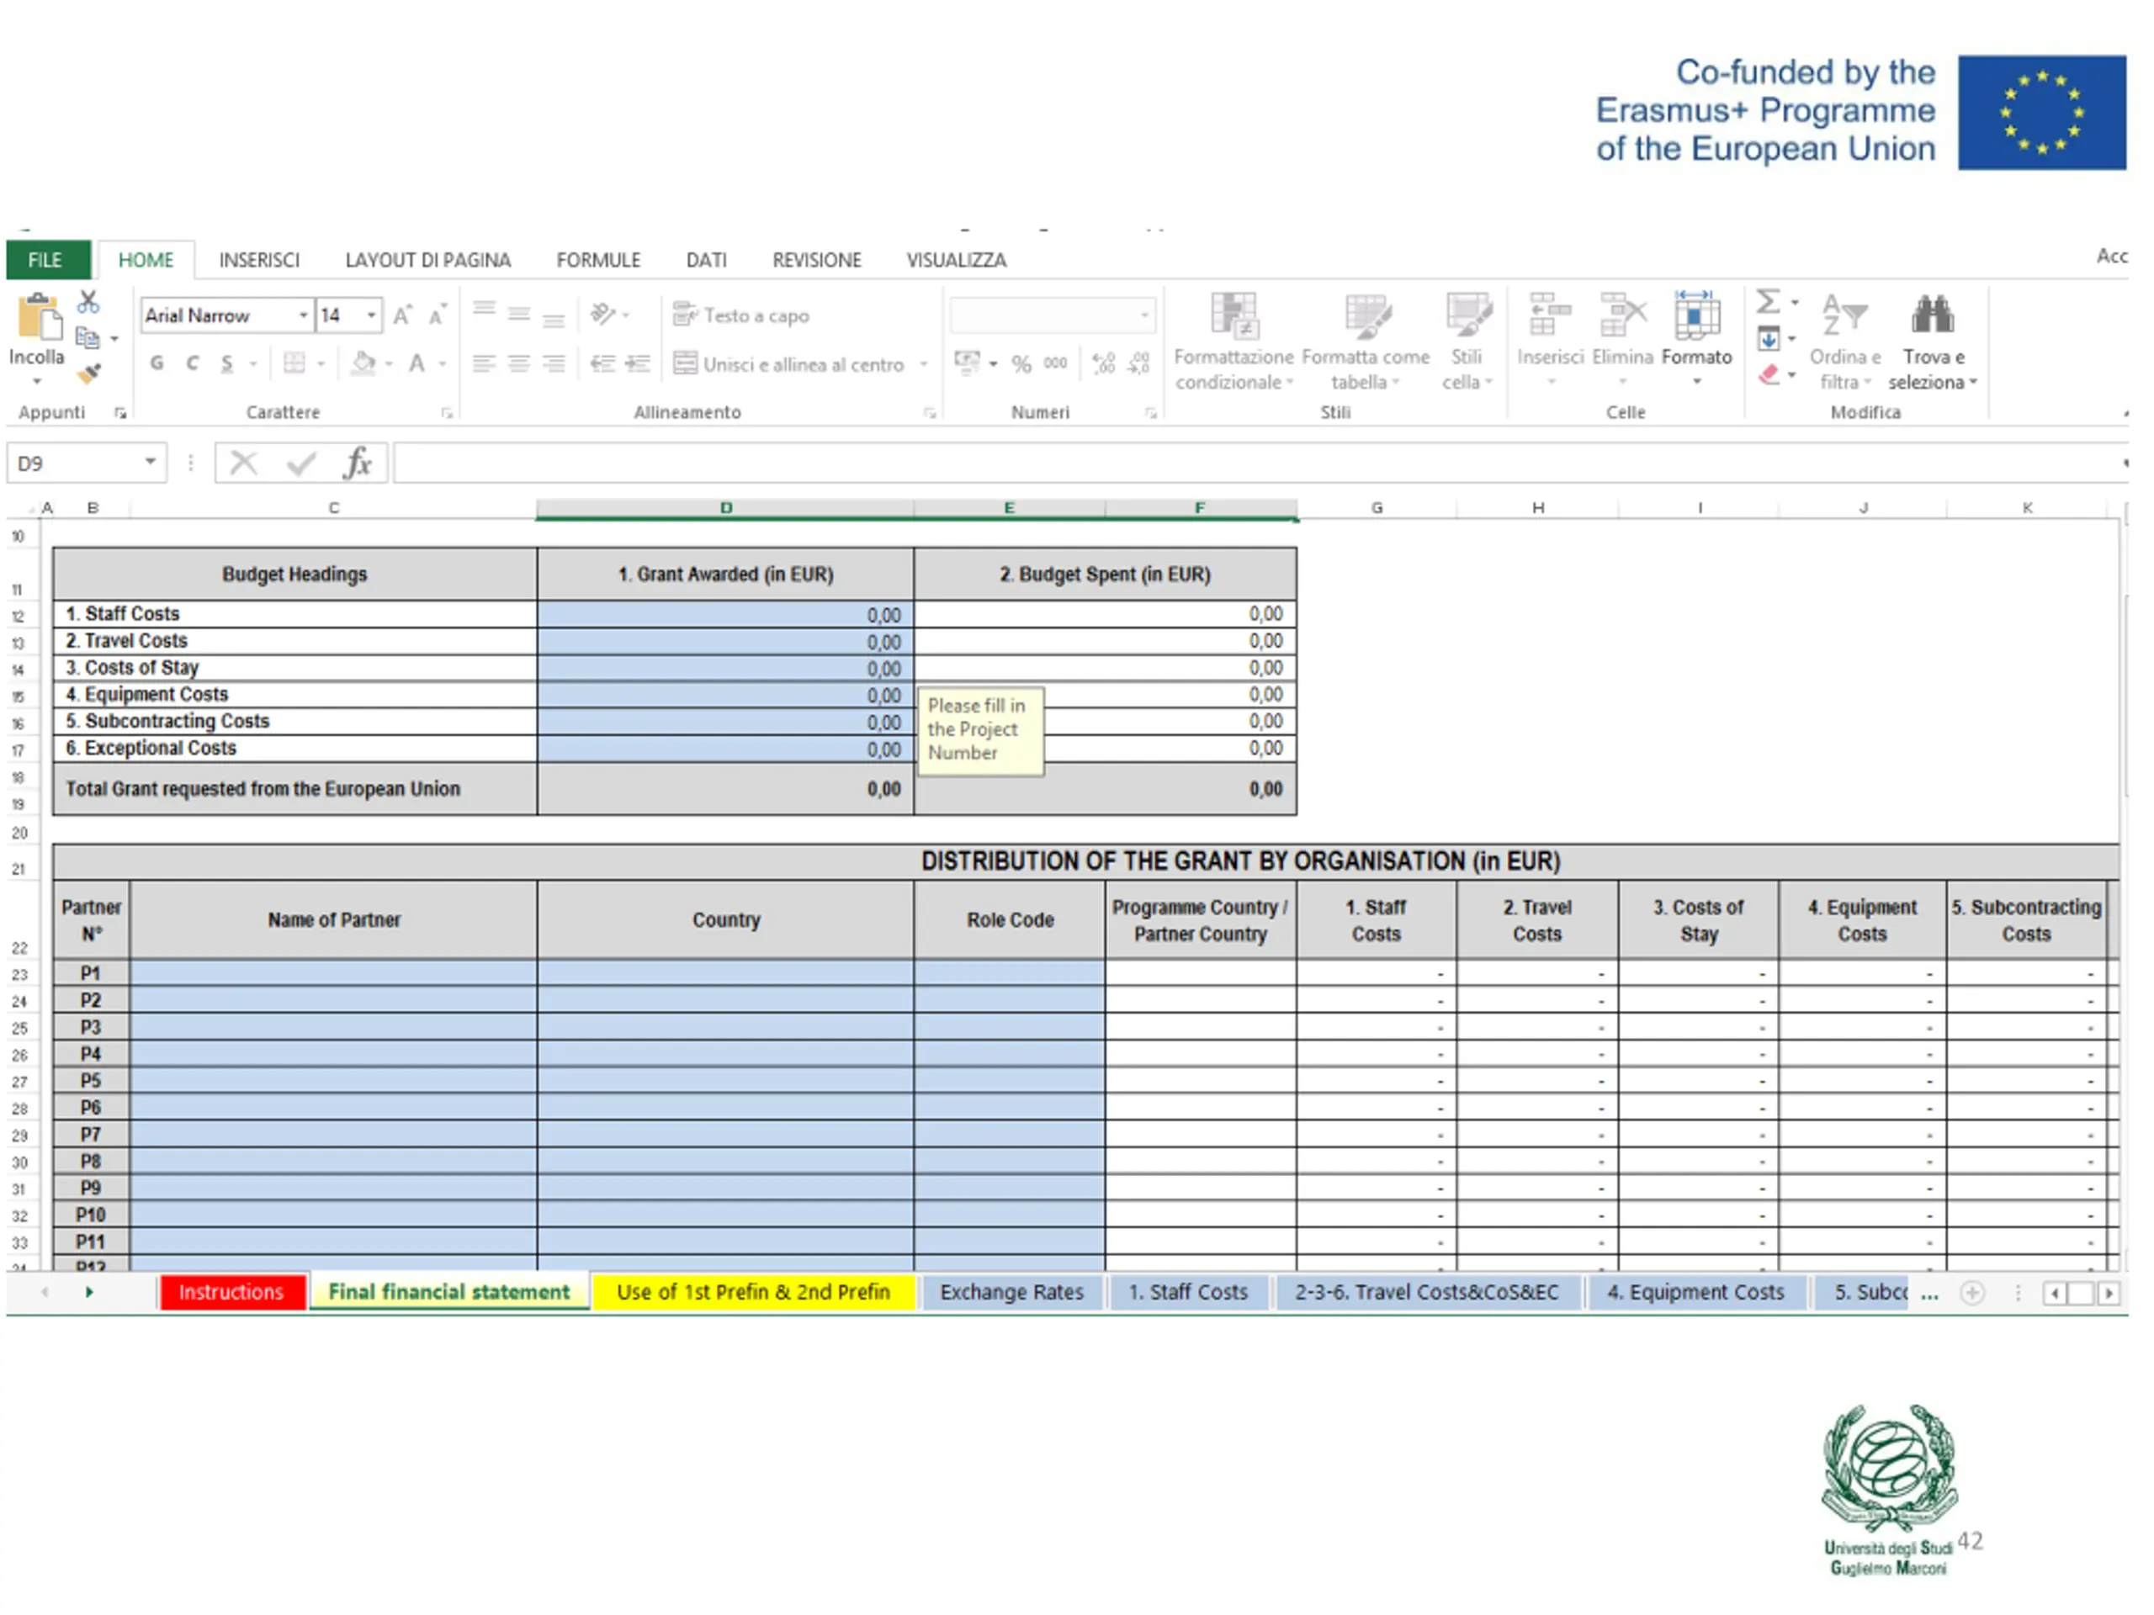2154x1615 pixels.
Task: Click the format painter brush icon
Action: [x=88, y=373]
